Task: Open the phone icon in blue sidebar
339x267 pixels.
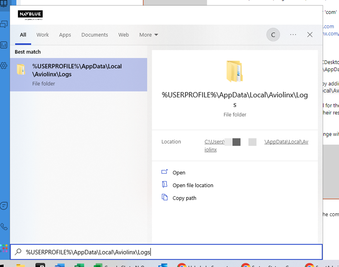Action: 4,227
